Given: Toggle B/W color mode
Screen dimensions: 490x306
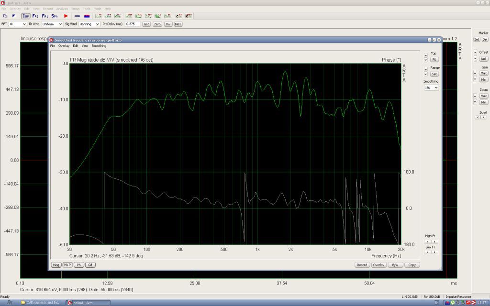Looking at the screenshot, I should click(x=395, y=265).
